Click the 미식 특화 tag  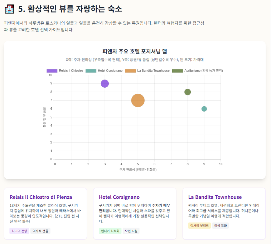(220, 225)
